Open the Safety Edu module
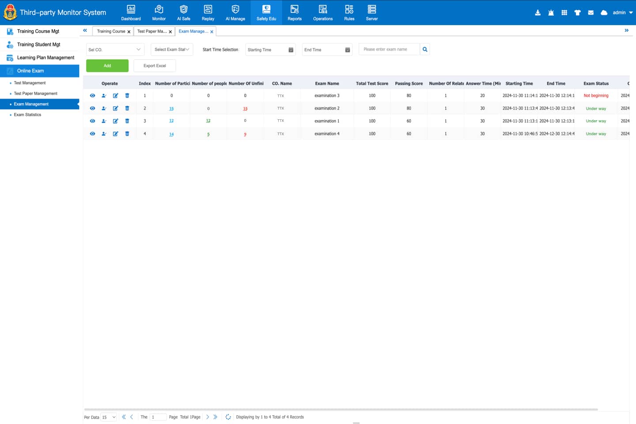636x424 pixels. 266,12
